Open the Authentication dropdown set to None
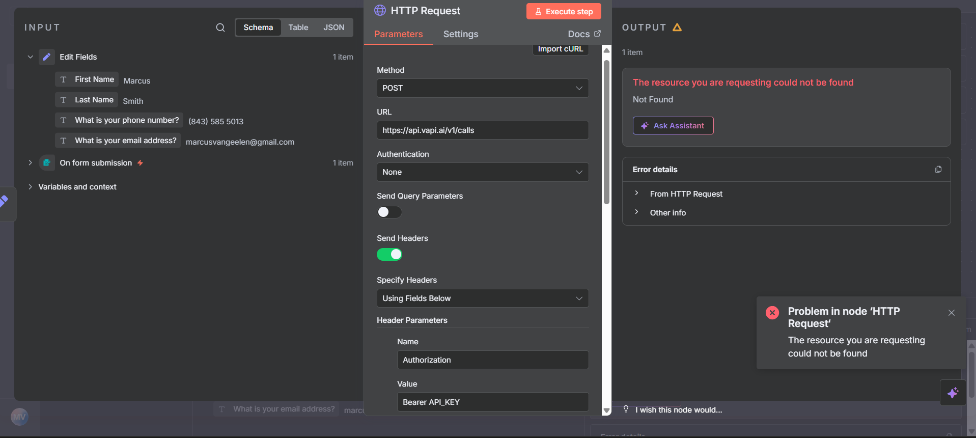The height and width of the screenshot is (438, 976). point(483,172)
